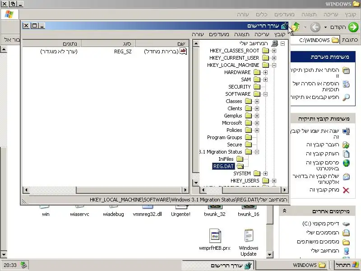Expand HKEY_CURRENT_USER key
The image size is (361, 271).
(274, 58)
